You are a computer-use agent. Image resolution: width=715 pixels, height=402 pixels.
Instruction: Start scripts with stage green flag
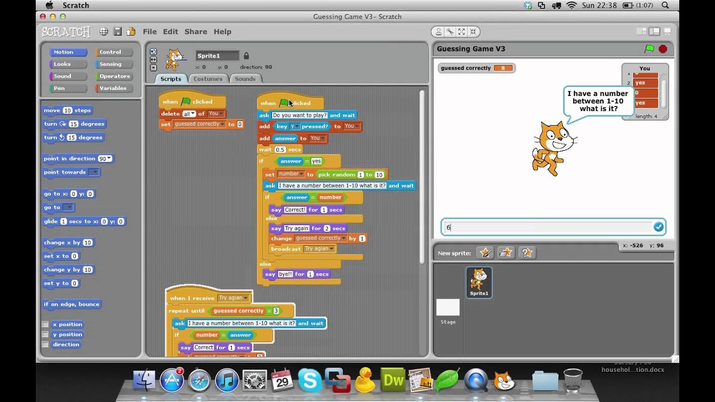tap(649, 49)
